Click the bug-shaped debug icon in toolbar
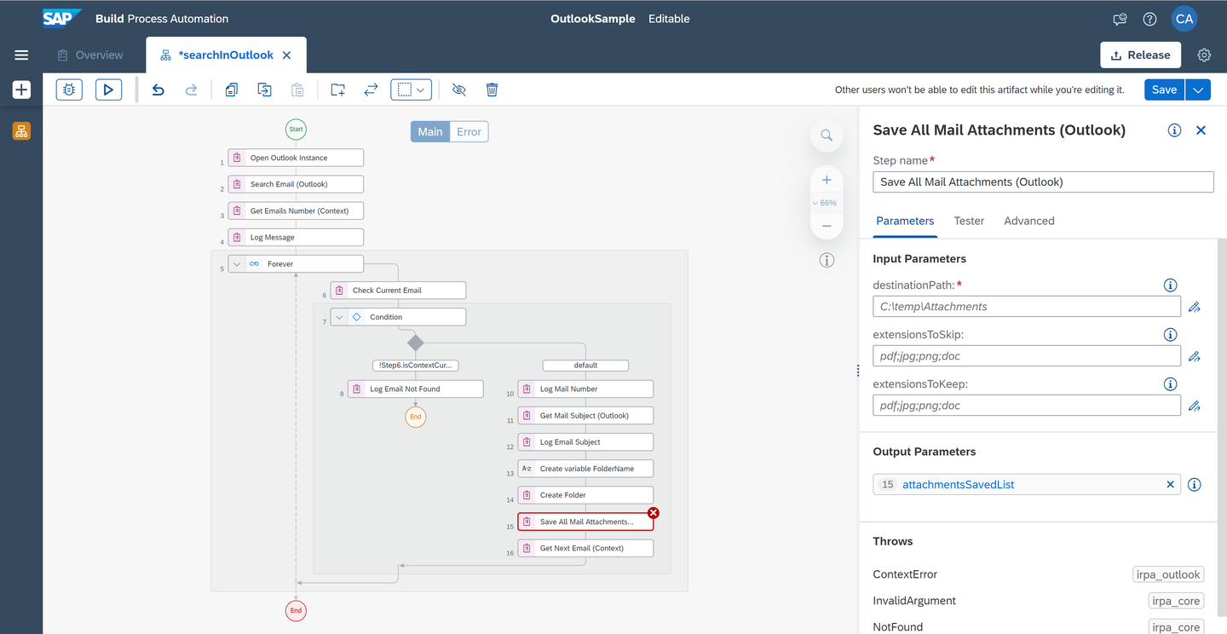1227x634 pixels. point(69,89)
